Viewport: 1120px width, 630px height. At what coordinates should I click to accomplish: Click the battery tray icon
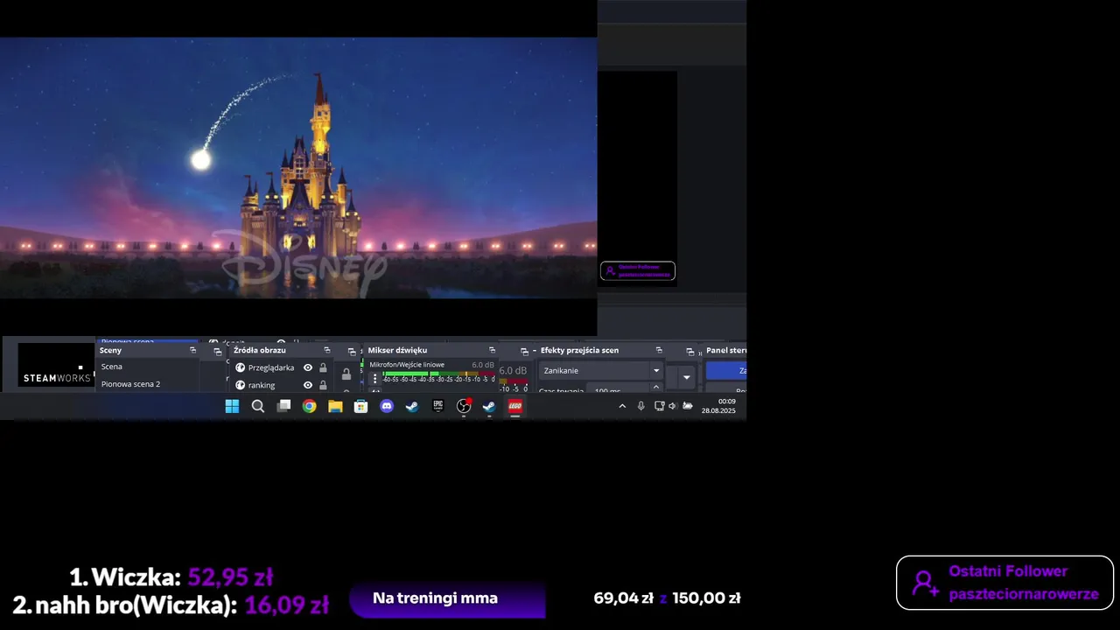(688, 406)
